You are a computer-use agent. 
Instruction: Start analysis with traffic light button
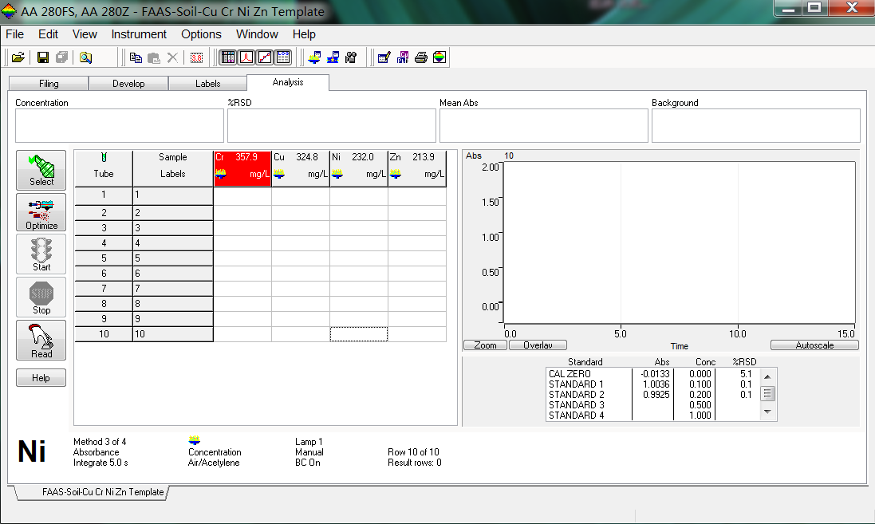point(41,254)
